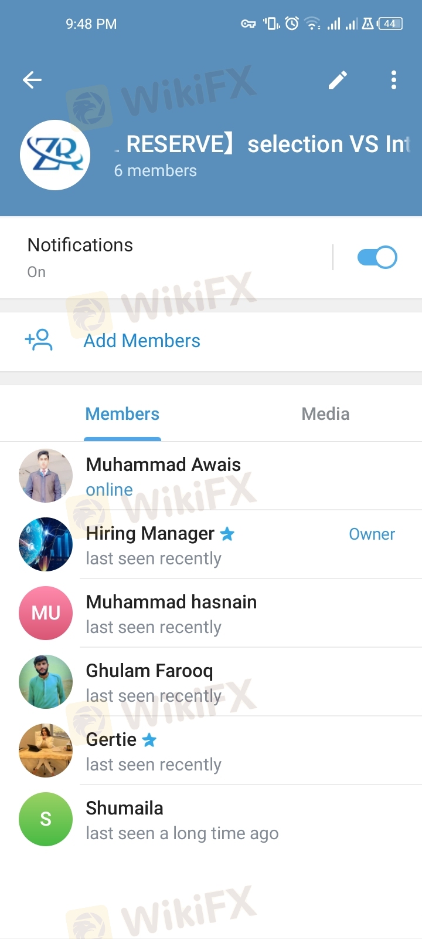Tap the pencil edit icon

coord(338,80)
